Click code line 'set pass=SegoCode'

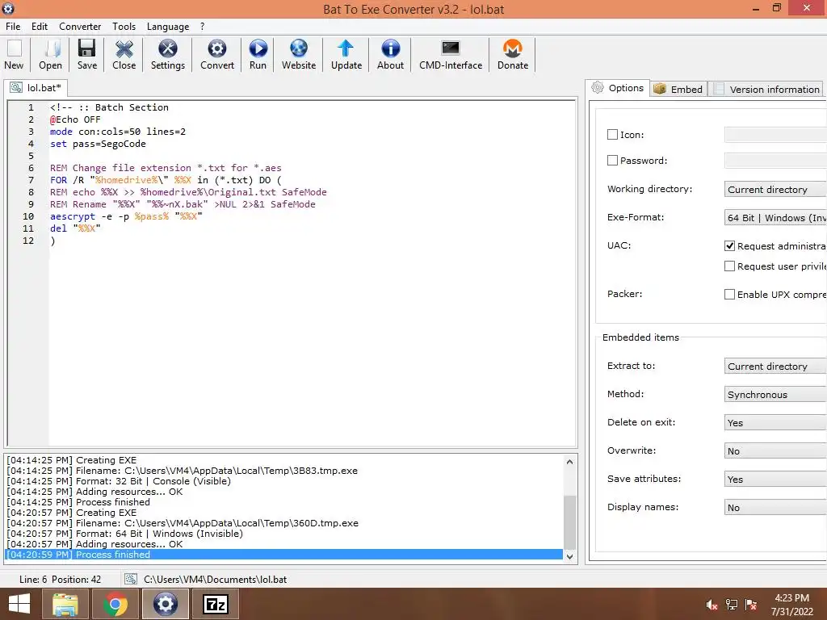tap(98, 144)
